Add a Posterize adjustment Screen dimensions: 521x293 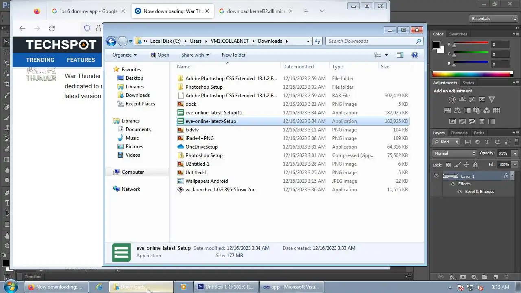[462, 121]
